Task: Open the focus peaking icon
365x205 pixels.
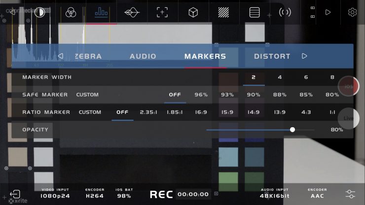Action: [132, 12]
